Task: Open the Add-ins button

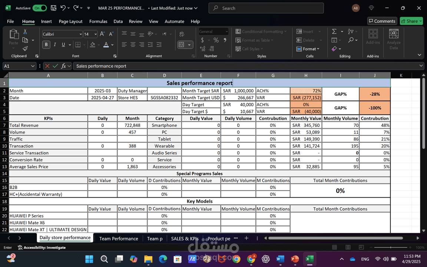Action: (373, 37)
